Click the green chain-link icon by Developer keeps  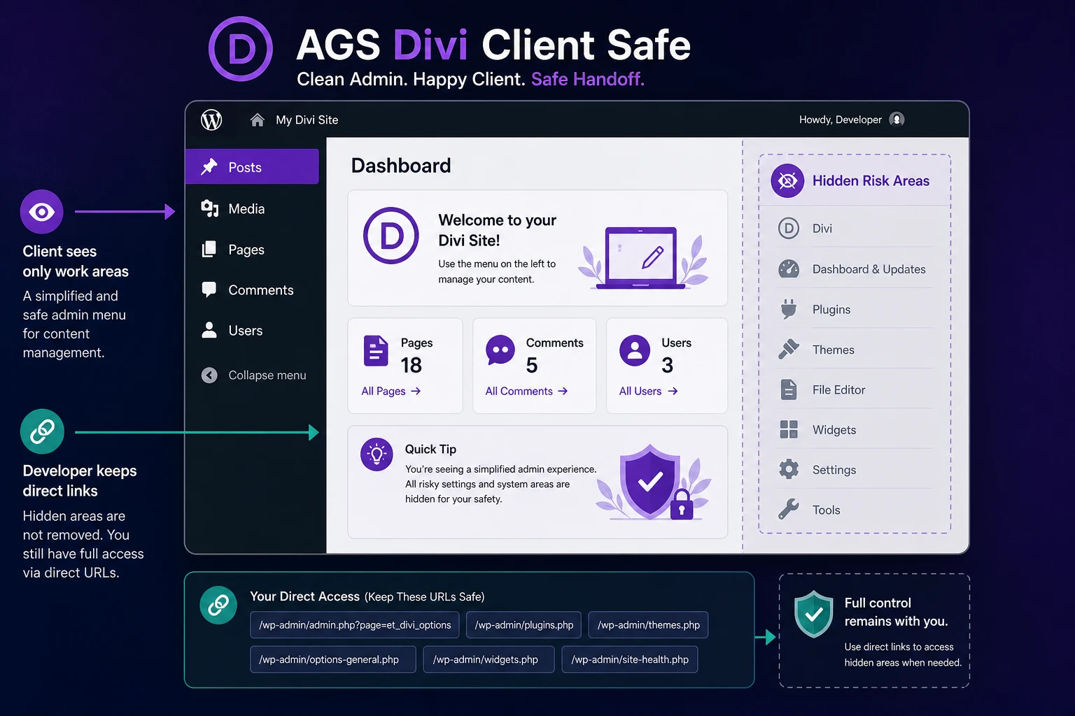click(x=42, y=431)
